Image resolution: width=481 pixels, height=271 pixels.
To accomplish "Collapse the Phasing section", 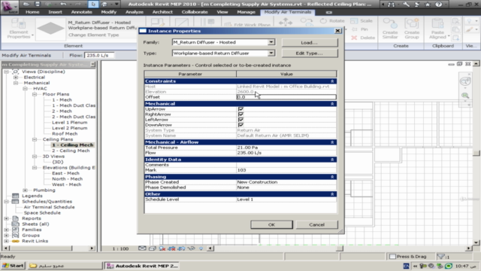I will pyautogui.click(x=332, y=177).
